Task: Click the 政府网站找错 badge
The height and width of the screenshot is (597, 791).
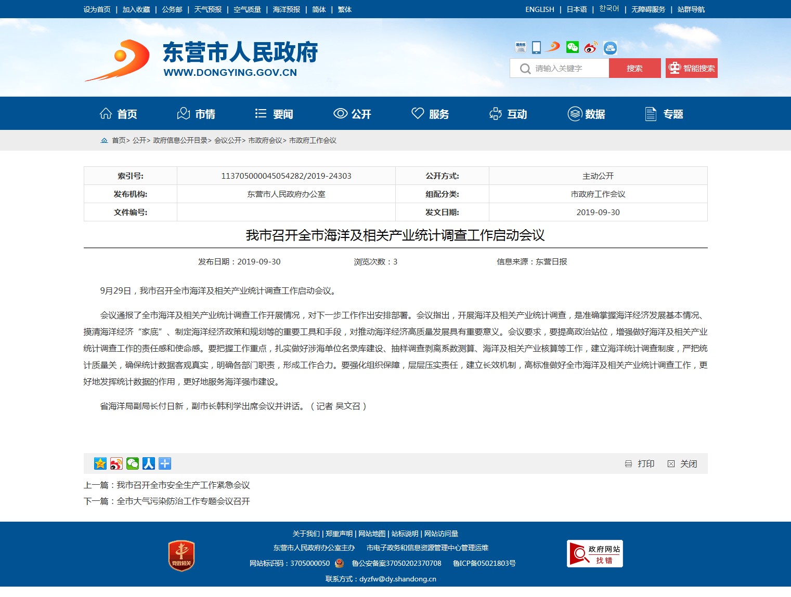Action: point(594,554)
